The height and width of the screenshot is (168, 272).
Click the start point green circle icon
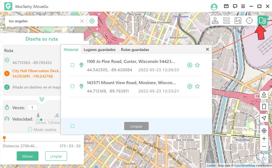[7, 60]
